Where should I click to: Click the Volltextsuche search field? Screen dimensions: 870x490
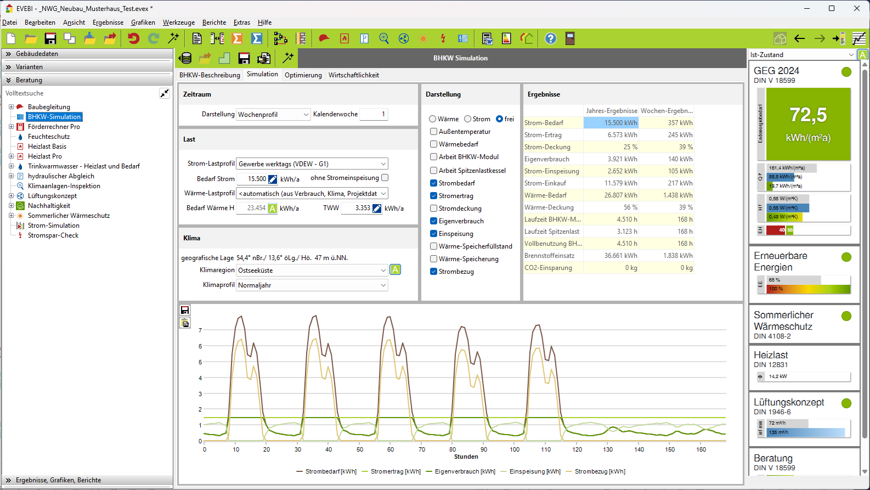81,93
